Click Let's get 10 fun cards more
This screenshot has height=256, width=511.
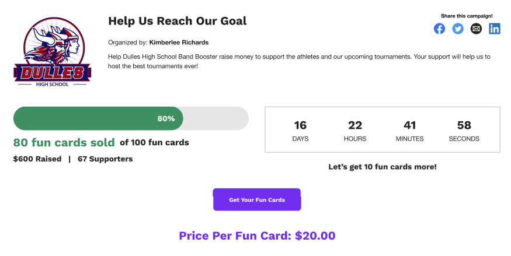(x=382, y=167)
